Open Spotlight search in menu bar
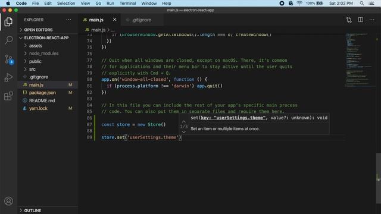 [x=362, y=3]
